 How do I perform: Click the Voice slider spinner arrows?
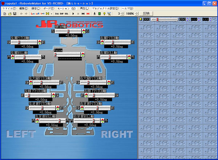[x=83, y=54]
